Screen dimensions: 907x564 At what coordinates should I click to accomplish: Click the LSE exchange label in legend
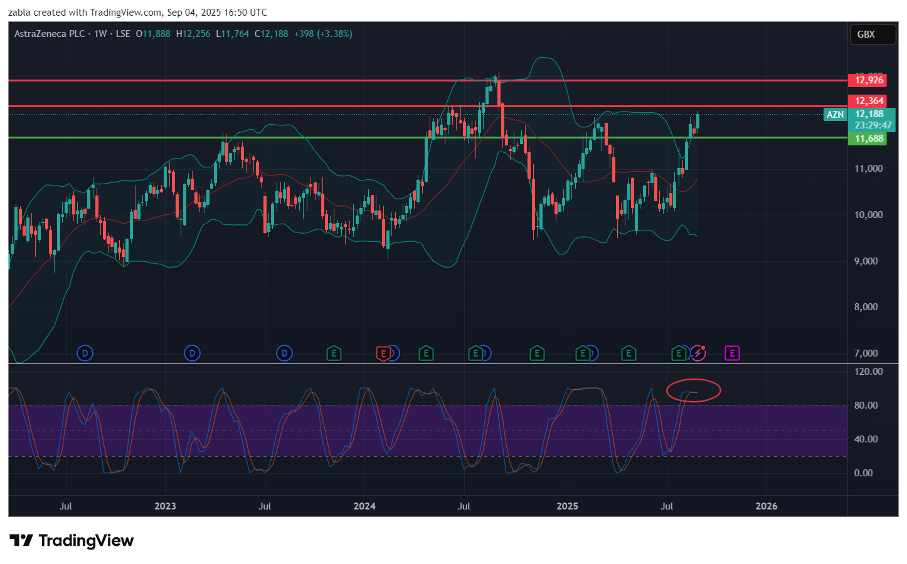123,34
